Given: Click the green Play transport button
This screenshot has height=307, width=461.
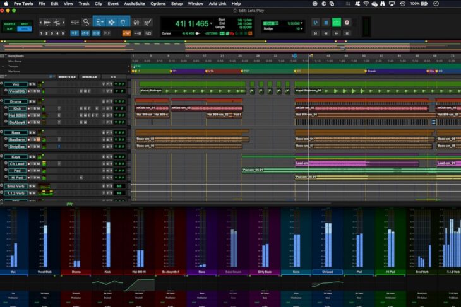Looking at the screenshot, I should coord(337,22).
